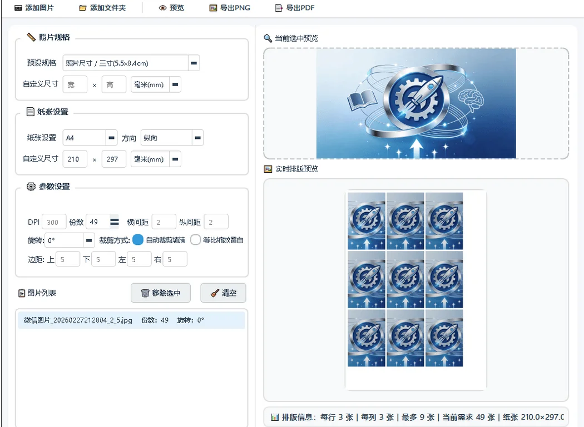Image resolution: width=584 pixels, height=427 pixels.
Task: Open the A4 paper size dropdown
Action: tap(90, 138)
